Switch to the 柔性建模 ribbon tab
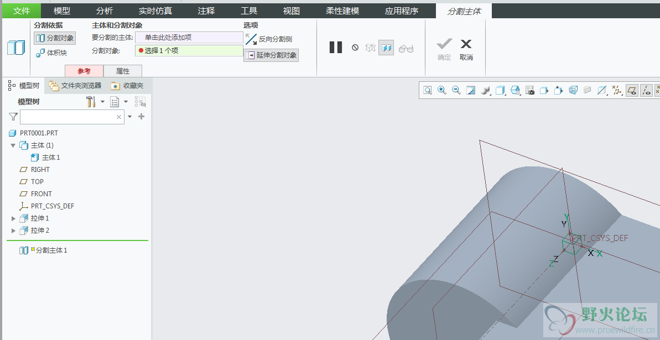Viewport: 660px width, 340px height. point(342,11)
